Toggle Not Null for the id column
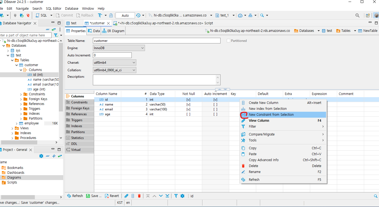The width and height of the screenshot is (379, 207). pyautogui.click(x=188, y=100)
